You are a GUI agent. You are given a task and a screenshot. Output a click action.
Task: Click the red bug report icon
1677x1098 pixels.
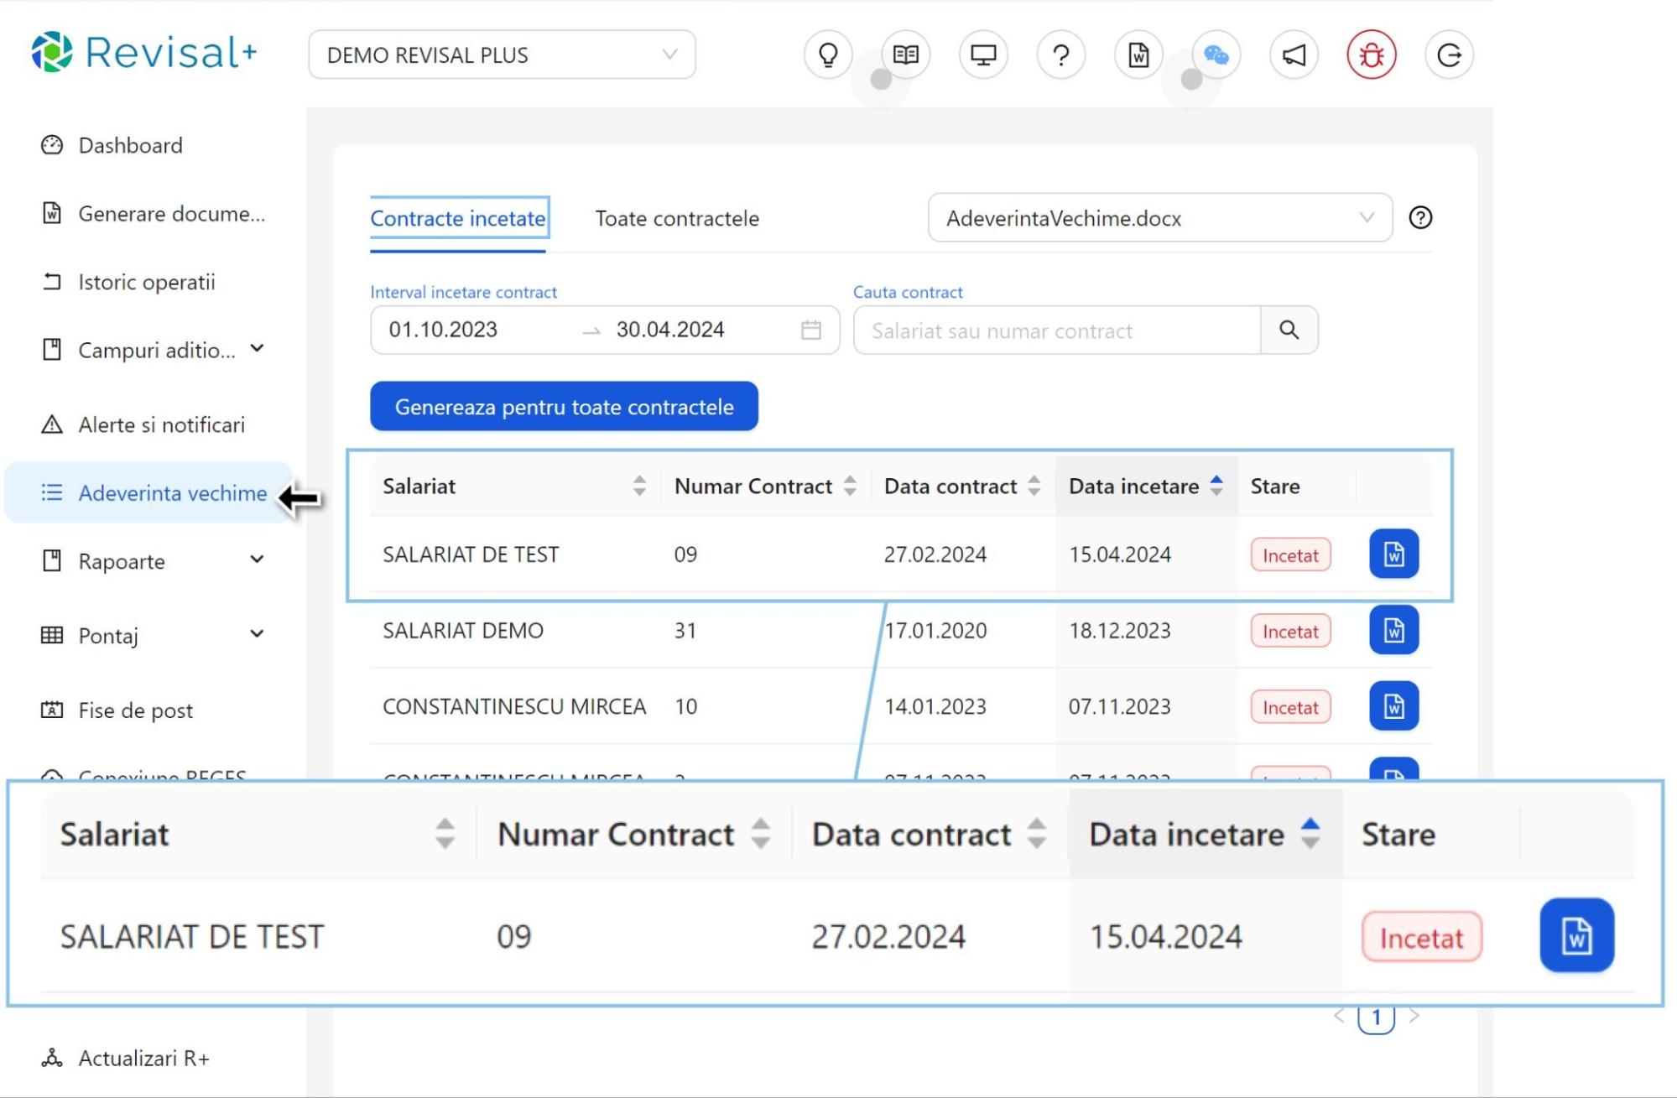[1371, 55]
